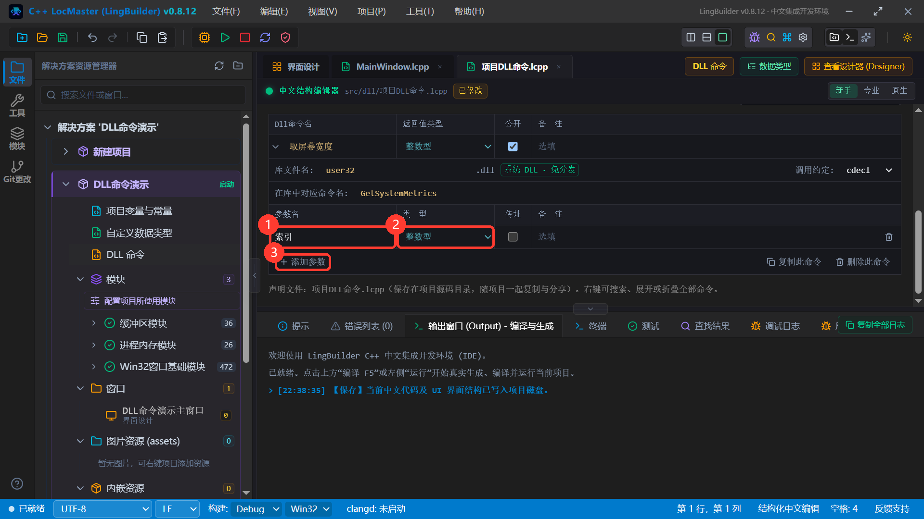Click the solution explorer vertical scrollbar
Screen dimensions: 924x519
pyautogui.click(x=246, y=243)
